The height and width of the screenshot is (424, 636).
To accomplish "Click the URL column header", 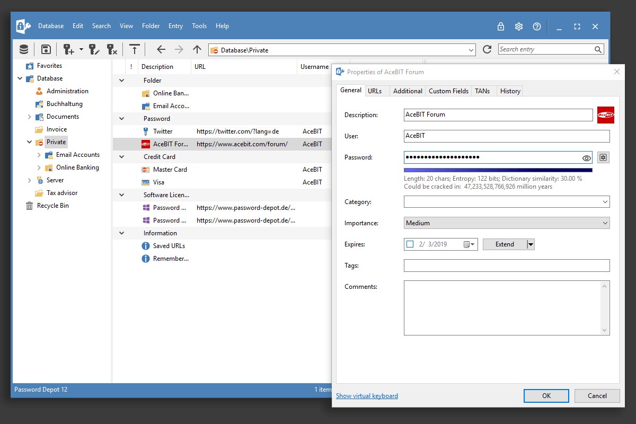I will coord(244,67).
